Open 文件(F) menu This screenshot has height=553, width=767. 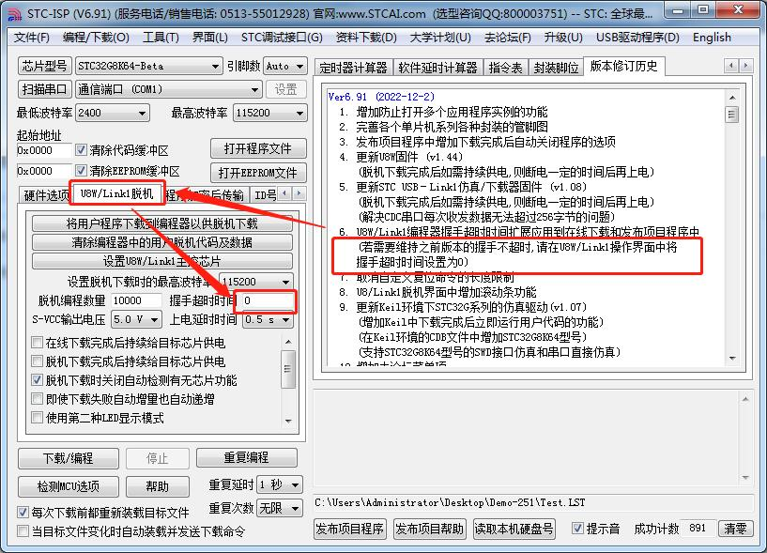[32, 38]
